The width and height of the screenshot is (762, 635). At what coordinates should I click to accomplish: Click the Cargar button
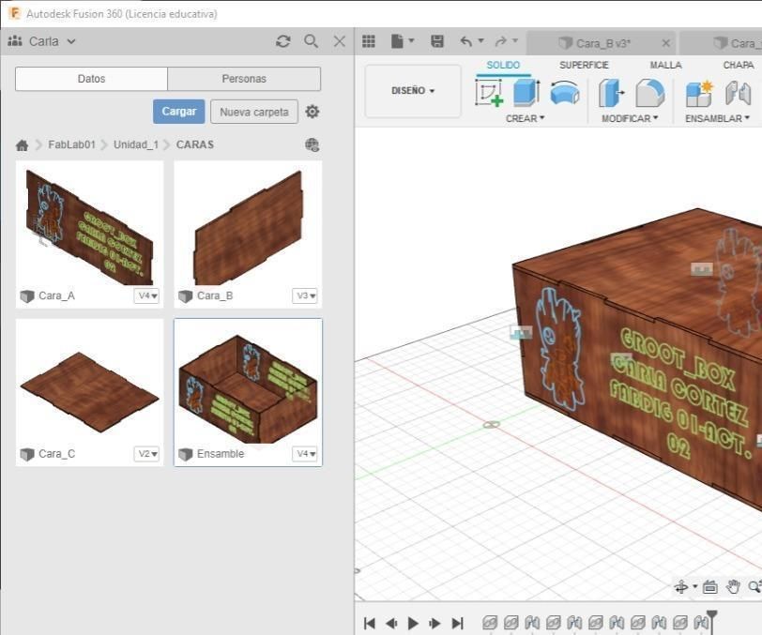pos(178,111)
